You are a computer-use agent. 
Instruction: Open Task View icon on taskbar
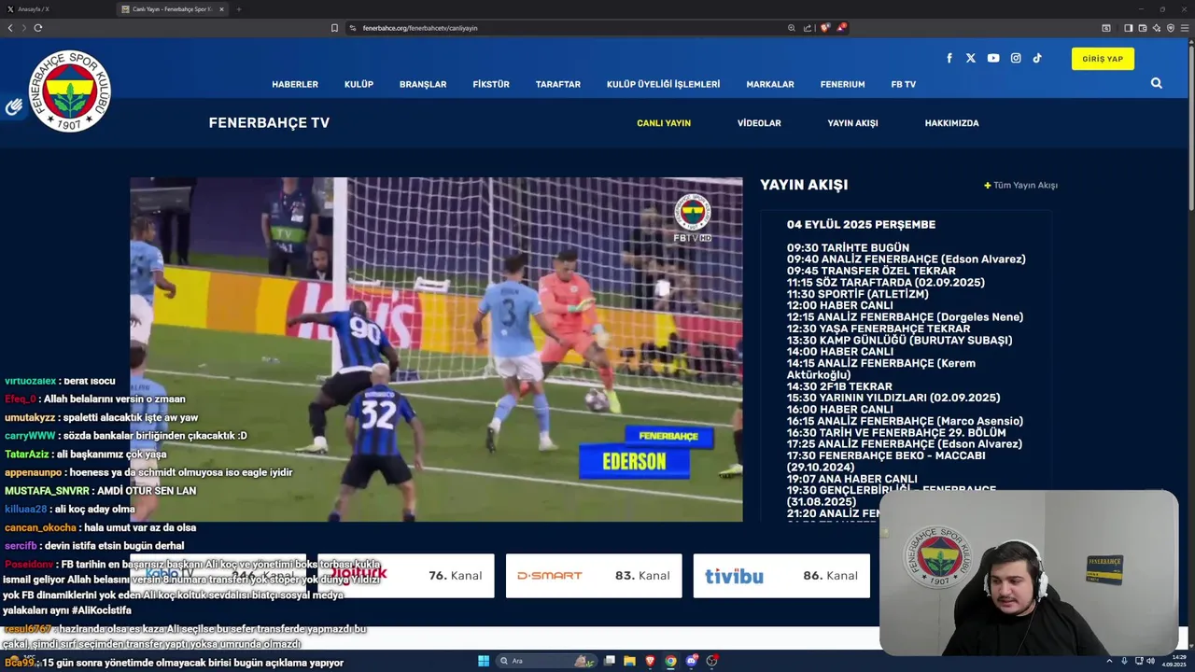609,661
